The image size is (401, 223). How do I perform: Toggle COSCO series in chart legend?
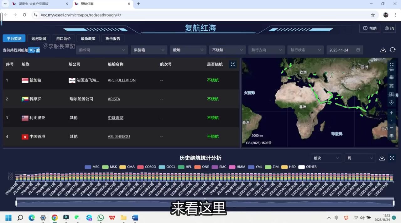(x=147, y=167)
